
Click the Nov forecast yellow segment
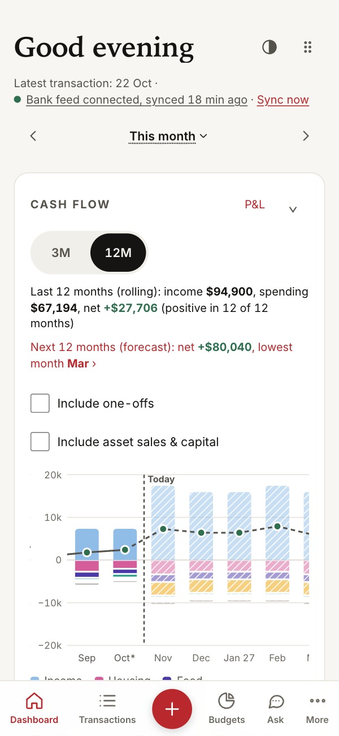pyautogui.click(x=163, y=588)
